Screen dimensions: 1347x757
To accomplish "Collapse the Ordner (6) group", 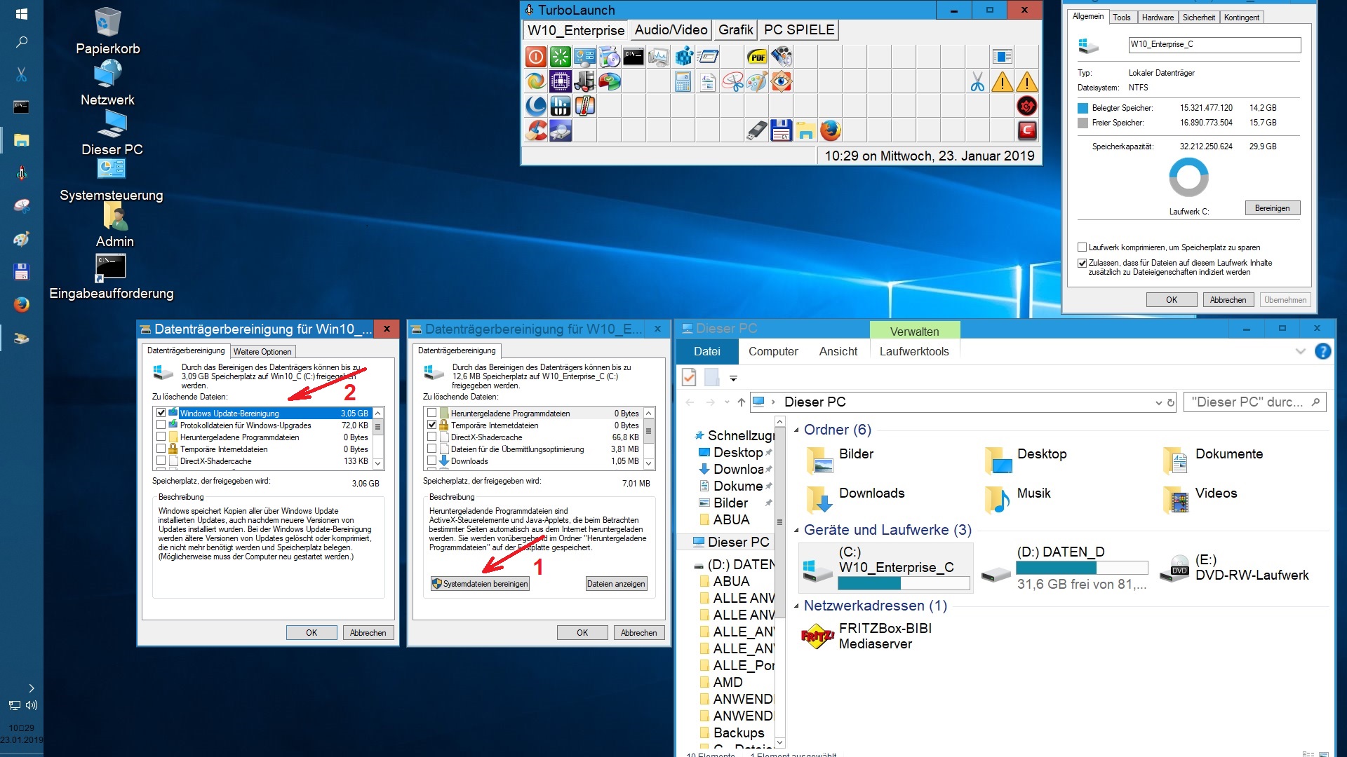I will pyautogui.click(x=796, y=430).
